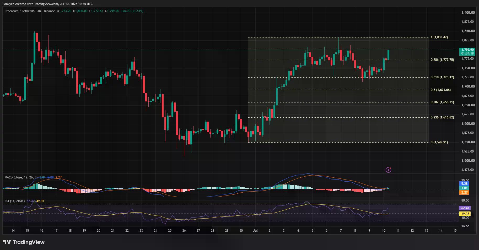This screenshot has width=479, height=250.
Task: Click the lightning flash icon near chart bottom
Action: (x=388, y=170)
